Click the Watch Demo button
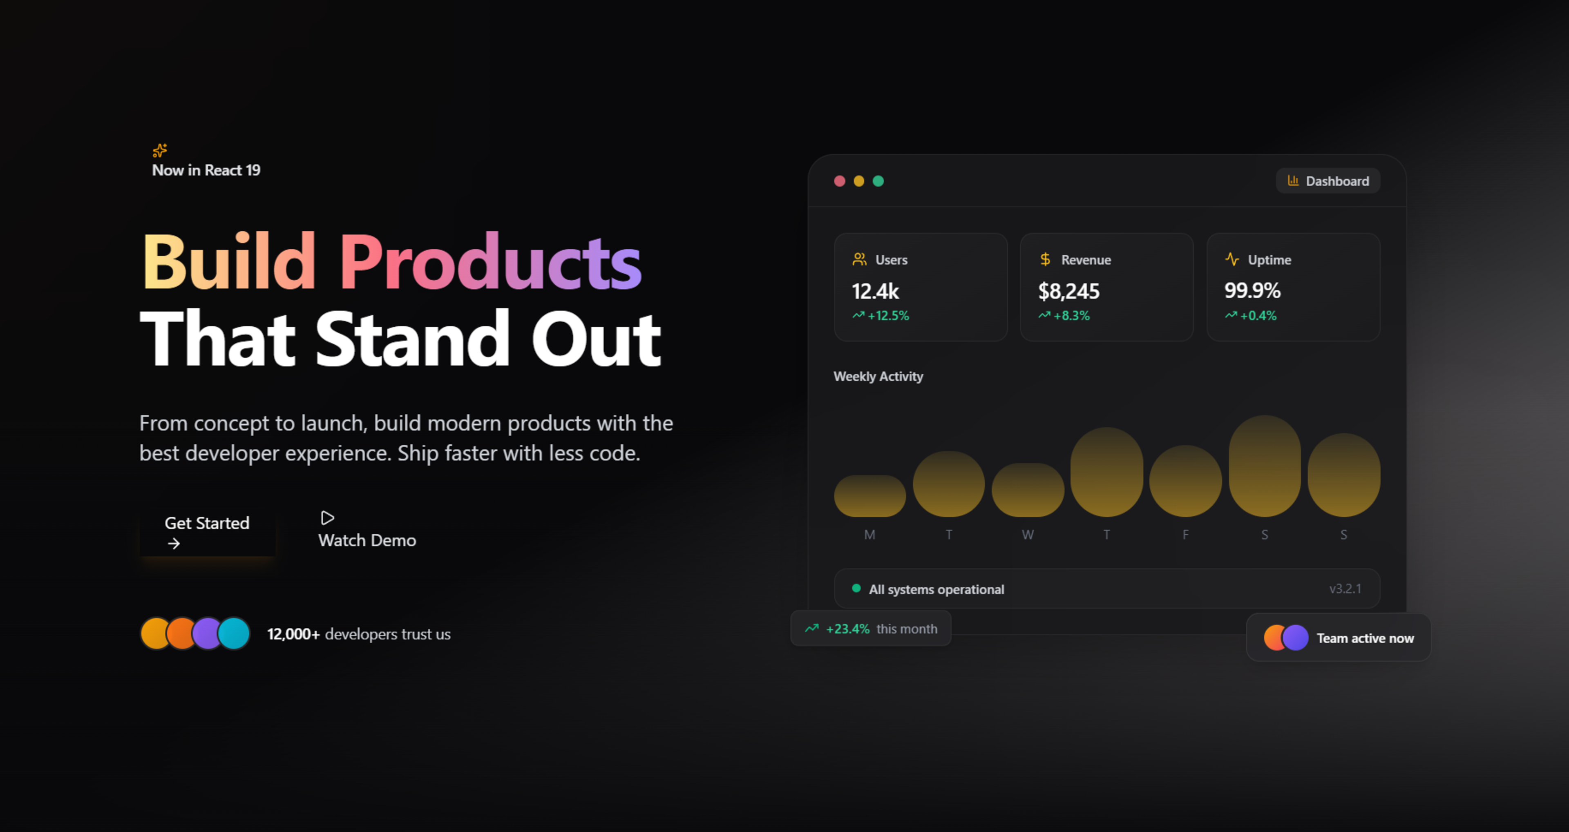The width and height of the screenshot is (1569, 832). (367, 530)
